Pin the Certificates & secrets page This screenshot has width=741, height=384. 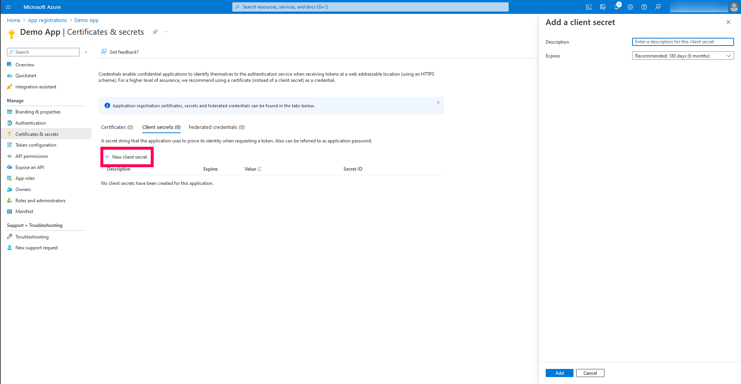coord(155,32)
